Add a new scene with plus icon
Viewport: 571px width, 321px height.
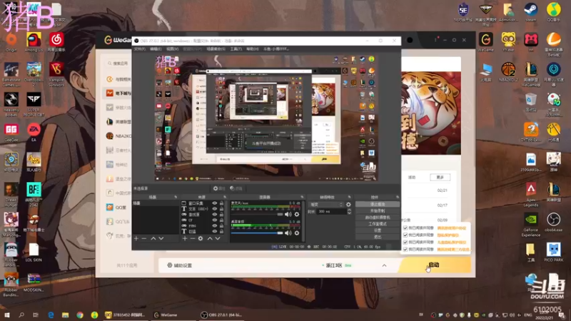click(x=136, y=238)
